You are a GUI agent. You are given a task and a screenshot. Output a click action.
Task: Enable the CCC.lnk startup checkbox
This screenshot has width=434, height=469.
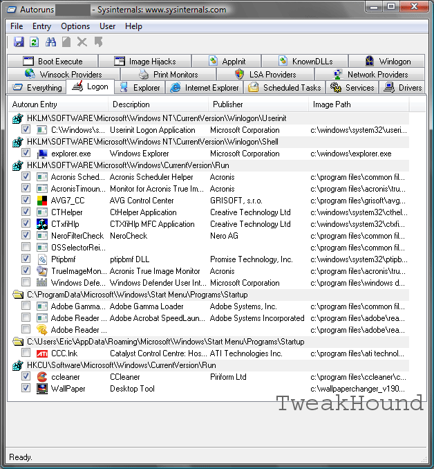coord(26,353)
